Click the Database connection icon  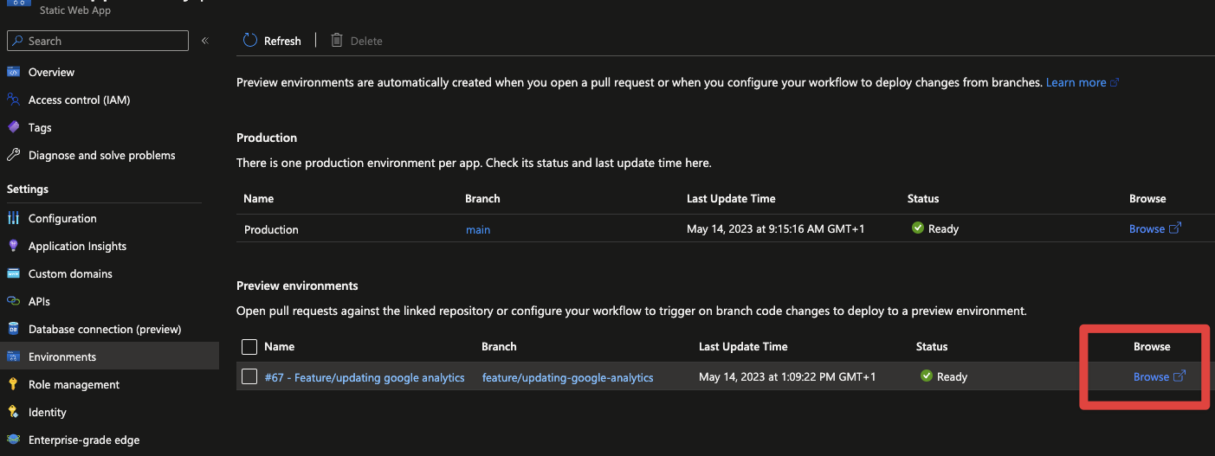[x=13, y=329]
